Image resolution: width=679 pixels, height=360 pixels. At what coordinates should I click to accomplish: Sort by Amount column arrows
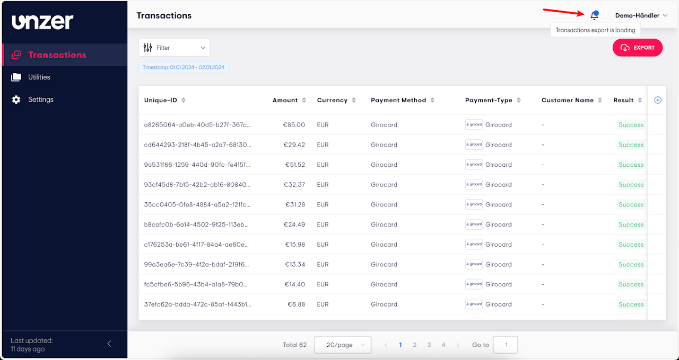(304, 100)
